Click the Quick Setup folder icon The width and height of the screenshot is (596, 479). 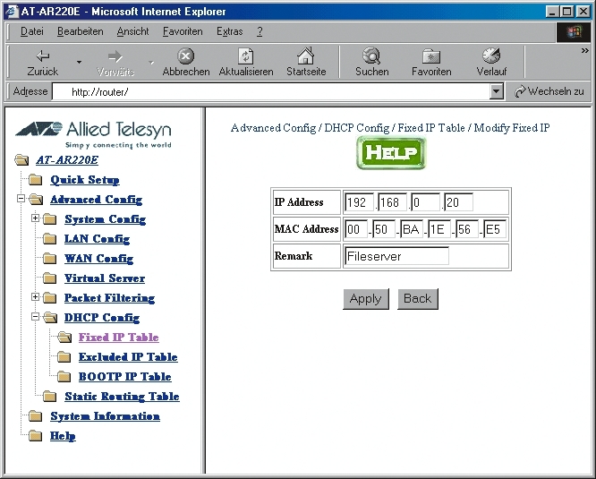point(36,180)
